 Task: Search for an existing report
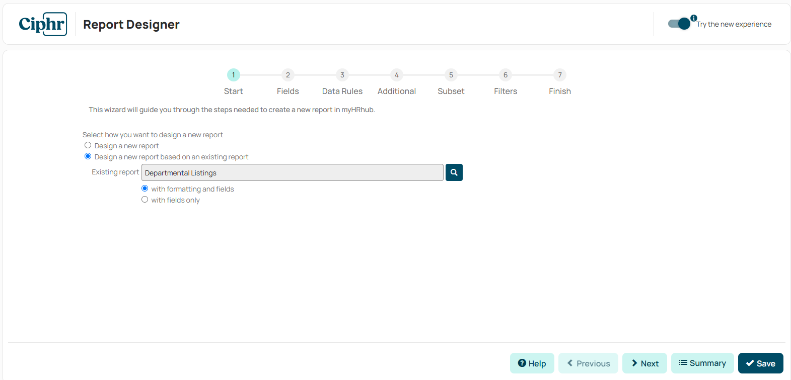click(x=454, y=172)
